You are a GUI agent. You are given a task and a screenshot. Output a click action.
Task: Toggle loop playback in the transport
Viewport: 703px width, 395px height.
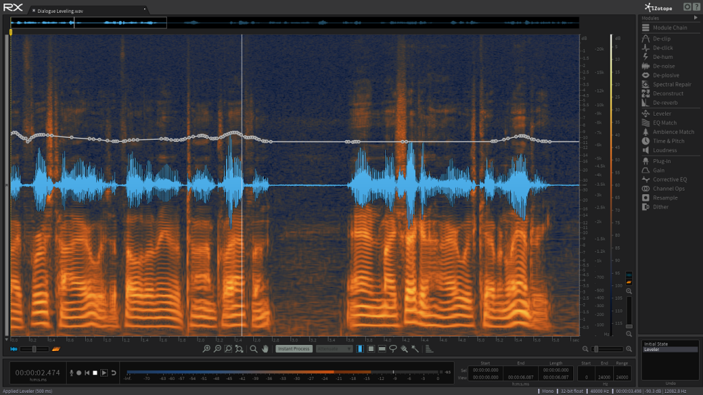[114, 372]
